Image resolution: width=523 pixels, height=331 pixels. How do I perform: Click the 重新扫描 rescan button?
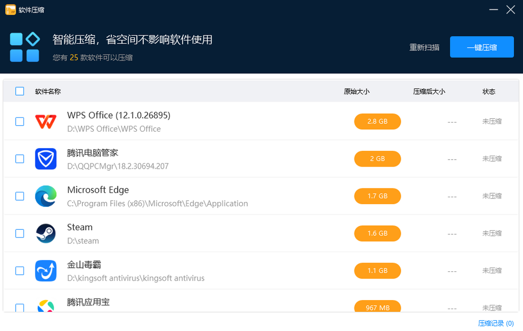pyautogui.click(x=424, y=48)
